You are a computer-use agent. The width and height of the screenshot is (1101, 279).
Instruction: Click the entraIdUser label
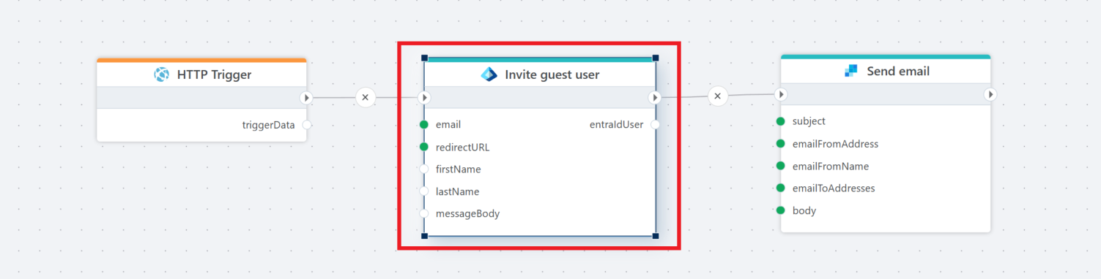[x=617, y=125]
